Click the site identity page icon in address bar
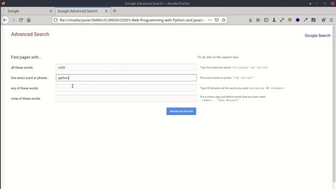The image size is (336, 189). tap(56, 20)
